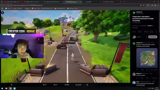This screenshot has width=160, height=90.
Task: Collapse the side panel using double-chevron icon
Action: click(x=128, y=13)
